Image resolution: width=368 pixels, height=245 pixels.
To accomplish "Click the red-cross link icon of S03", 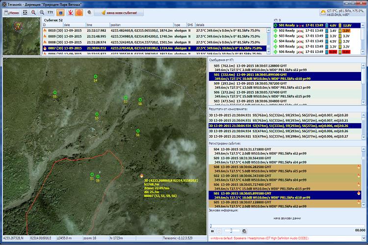I will tap(300, 36).
